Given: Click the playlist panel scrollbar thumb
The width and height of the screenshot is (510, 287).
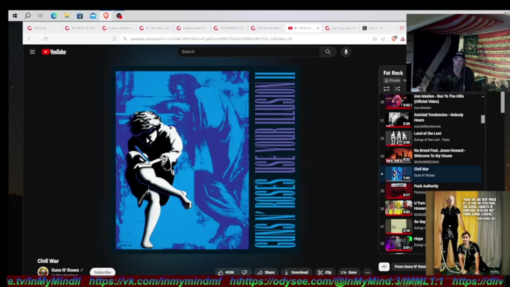Looking at the screenshot, I should click(483, 119).
